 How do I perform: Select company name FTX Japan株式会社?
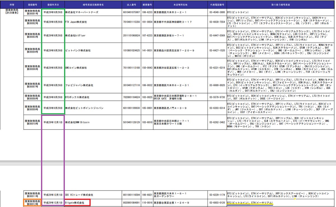pyautogui.click(x=76, y=22)
